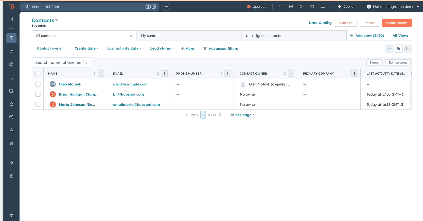Open the Commerce wallet sidebar icon
The height and width of the screenshot is (221, 423).
pyautogui.click(x=11, y=91)
